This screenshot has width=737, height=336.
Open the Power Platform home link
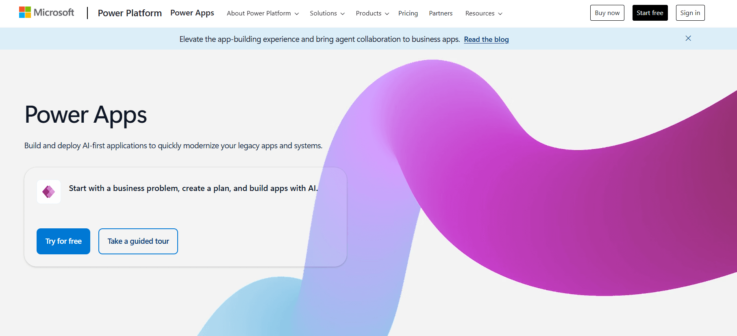(130, 13)
